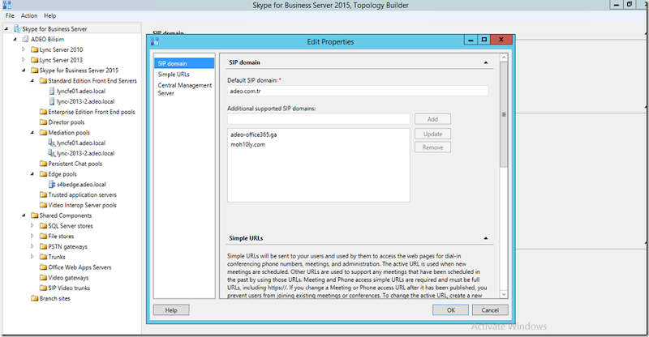Expand the File stores tree node
This screenshot has width=649, height=337.
click(32, 236)
